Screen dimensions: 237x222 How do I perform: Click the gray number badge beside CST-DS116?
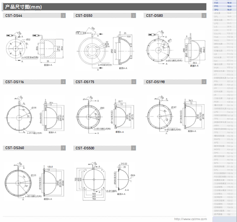(63, 82)
